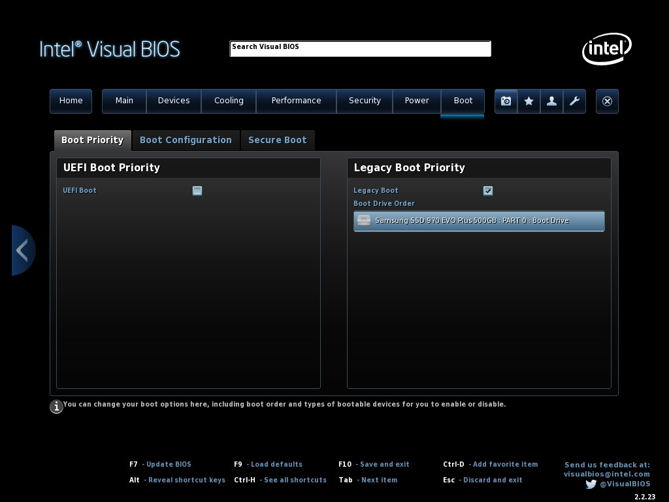Select the Samsung SSD 970 EVO boot drive

[479, 221]
